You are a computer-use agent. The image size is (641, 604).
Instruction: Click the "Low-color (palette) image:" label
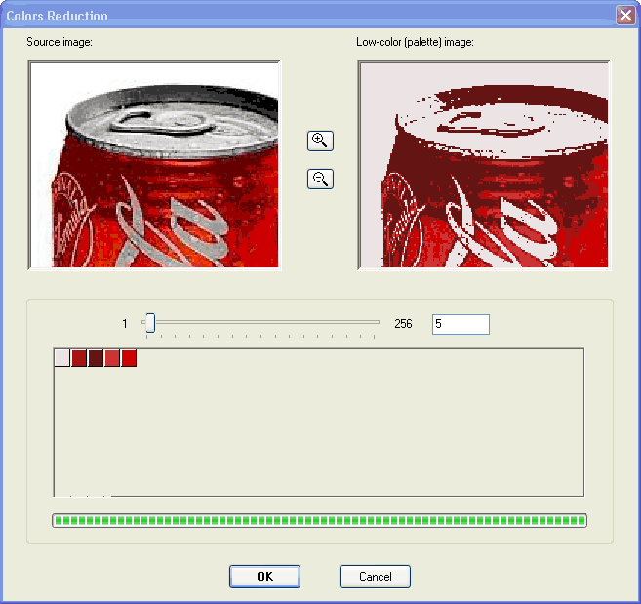tap(415, 43)
